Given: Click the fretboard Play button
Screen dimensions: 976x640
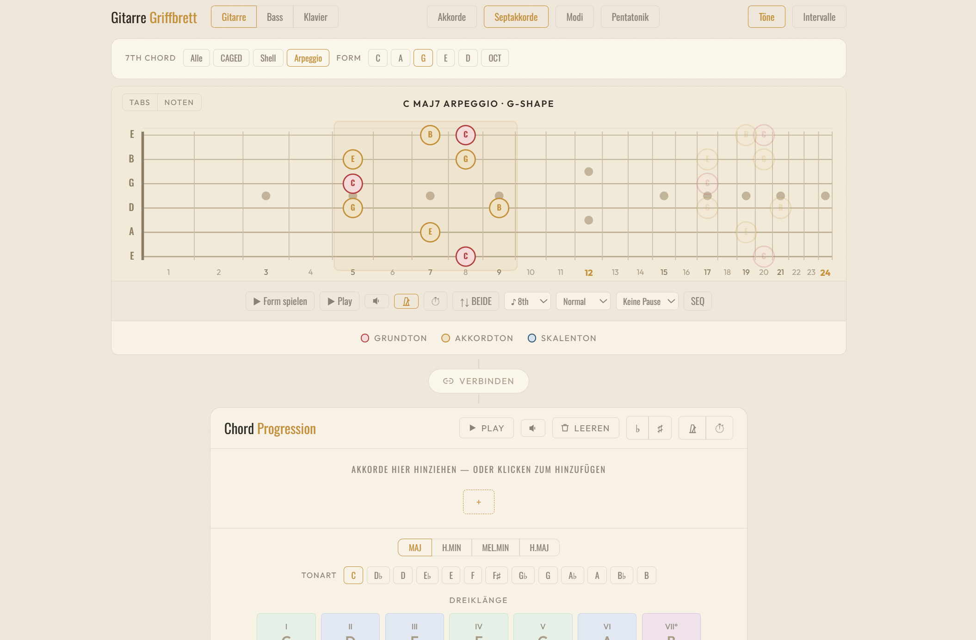Looking at the screenshot, I should coord(340,301).
